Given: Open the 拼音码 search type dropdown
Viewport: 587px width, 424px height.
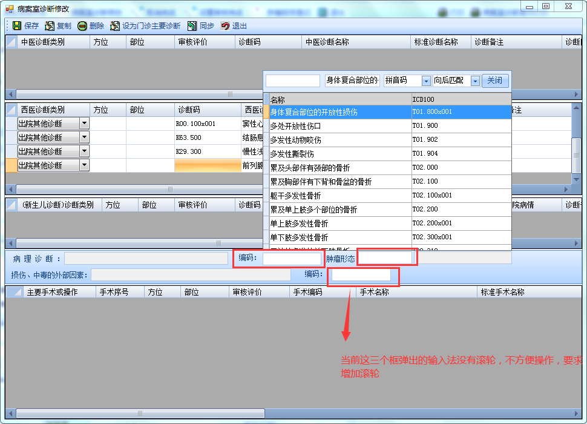Looking at the screenshot, I should pyautogui.click(x=425, y=81).
